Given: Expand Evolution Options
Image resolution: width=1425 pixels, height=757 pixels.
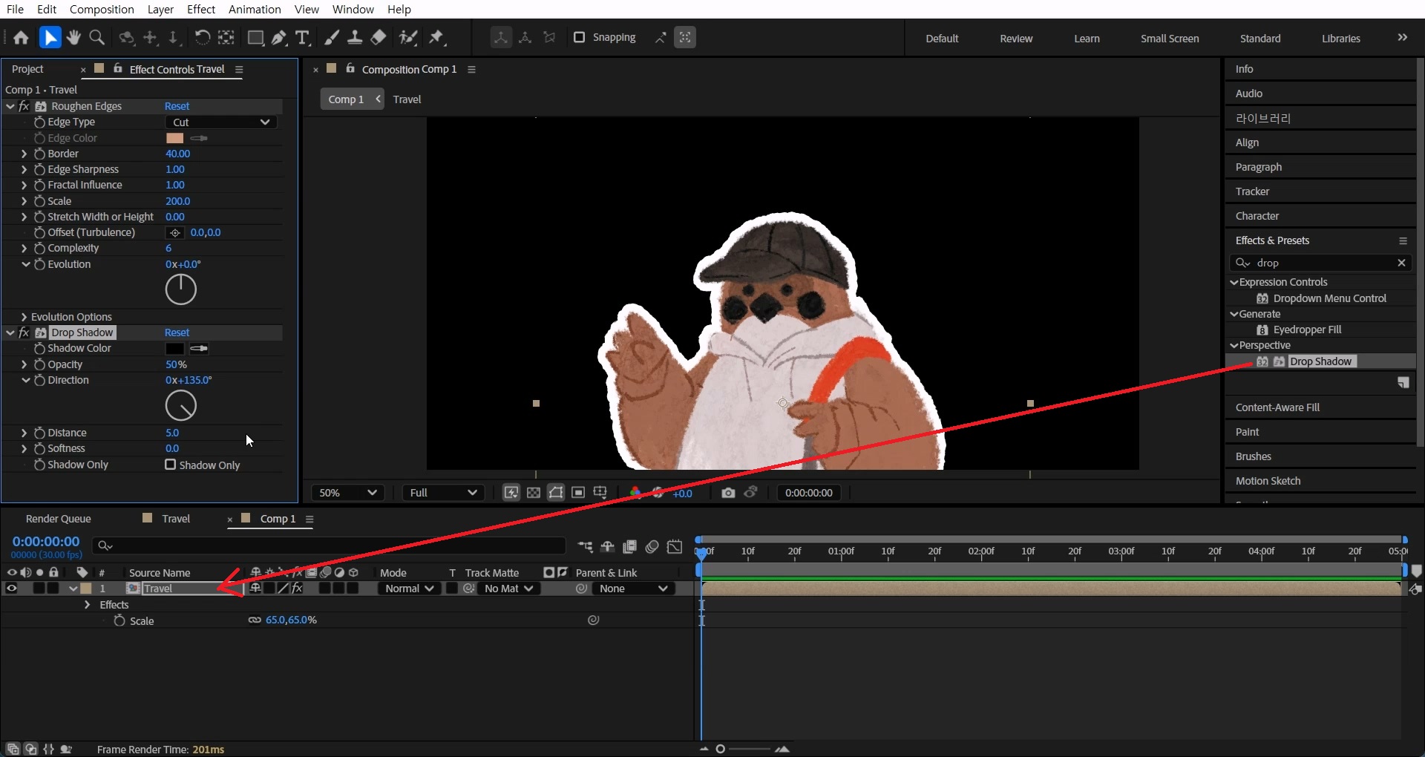Looking at the screenshot, I should click(x=24, y=317).
